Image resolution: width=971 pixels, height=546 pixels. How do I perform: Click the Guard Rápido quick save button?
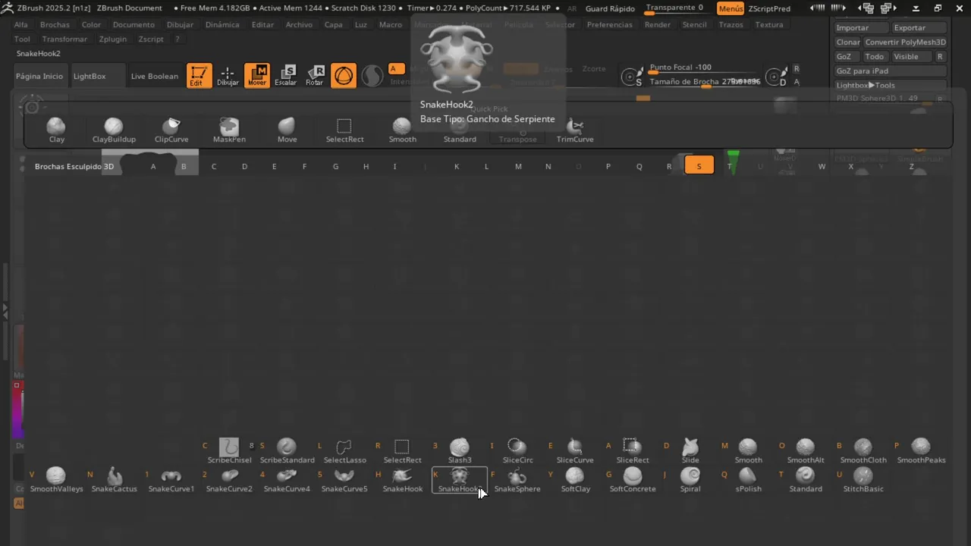tap(610, 8)
